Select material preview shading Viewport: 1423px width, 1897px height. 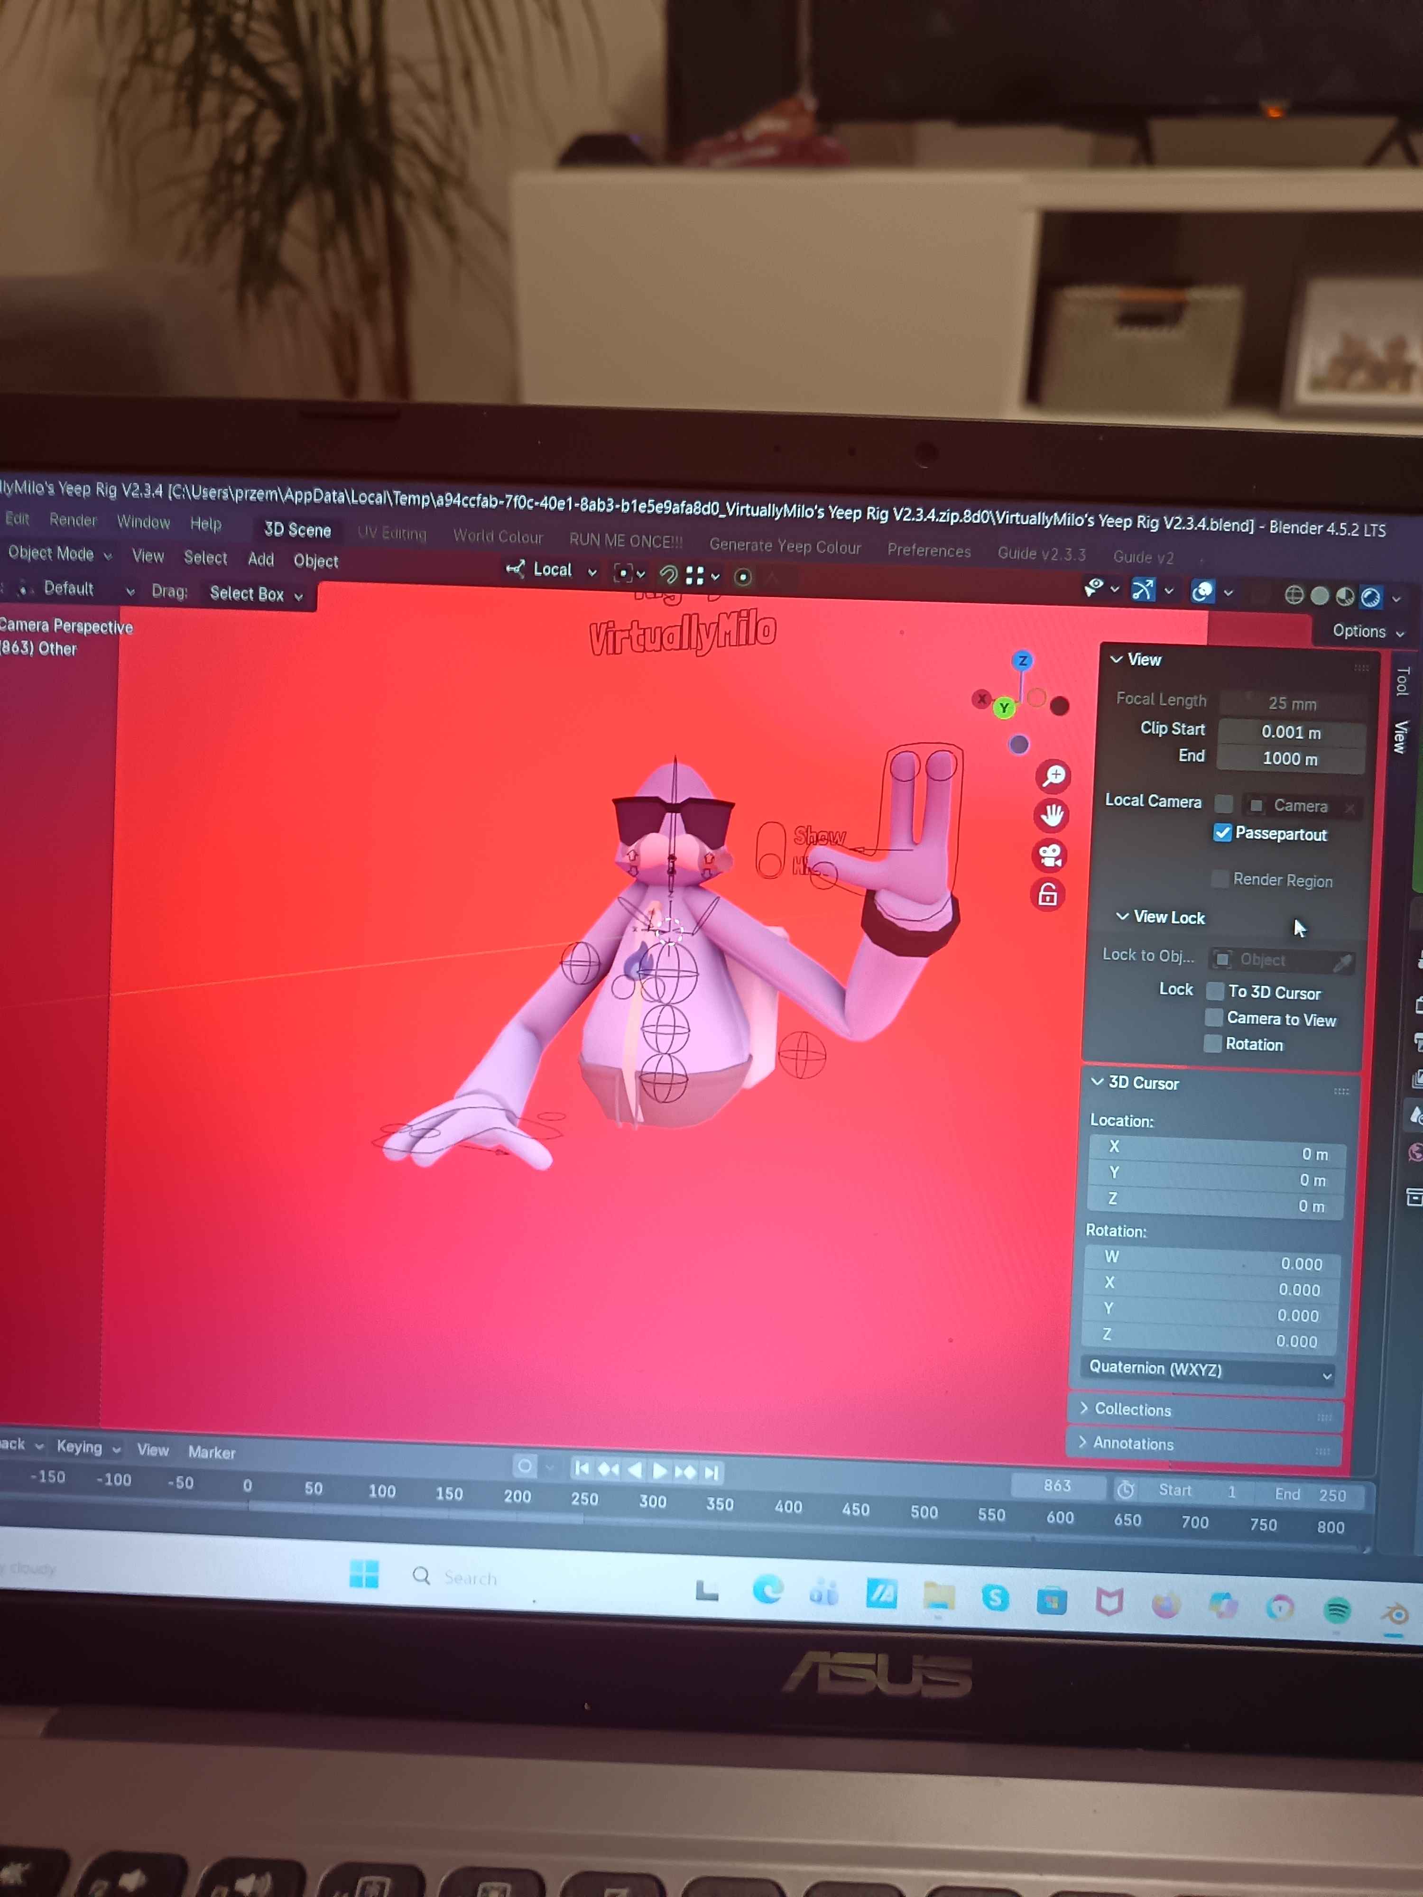(1346, 596)
